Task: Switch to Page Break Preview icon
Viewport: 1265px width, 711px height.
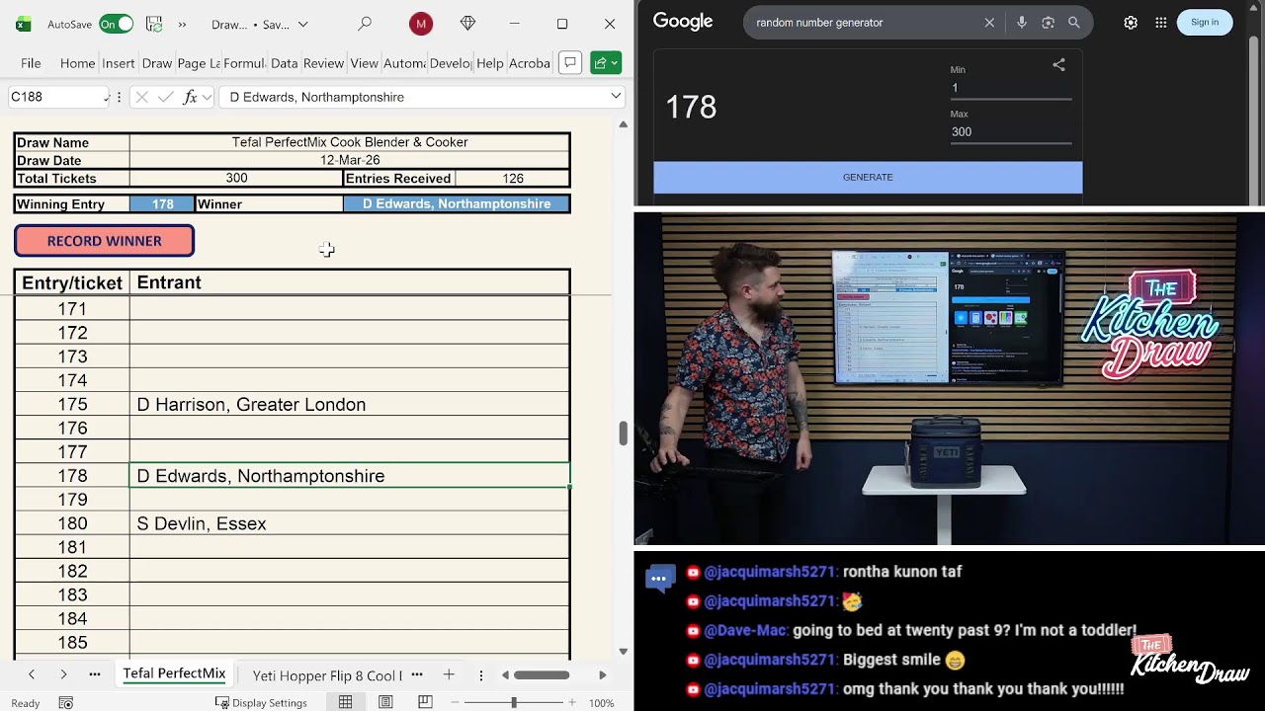Action: click(x=425, y=702)
